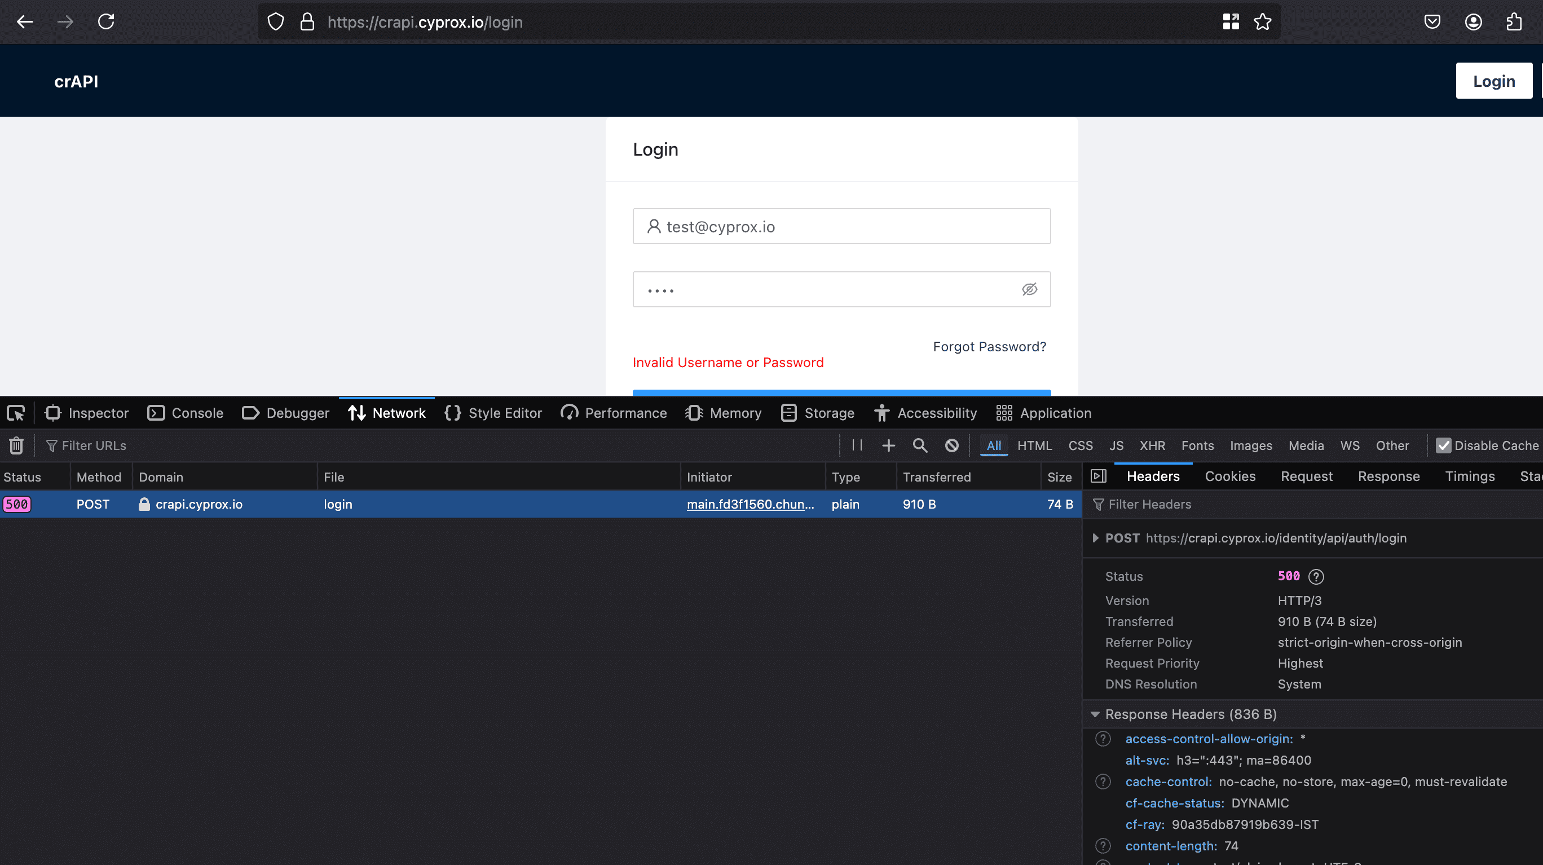This screenshot has width=1543, height=865.
Task: Select the POST login request row
Action: click(x=540, y=504)
